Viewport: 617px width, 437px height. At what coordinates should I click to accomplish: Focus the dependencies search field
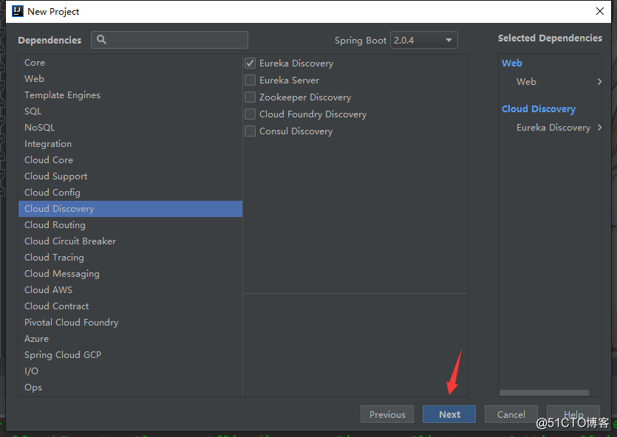point(170,40)
